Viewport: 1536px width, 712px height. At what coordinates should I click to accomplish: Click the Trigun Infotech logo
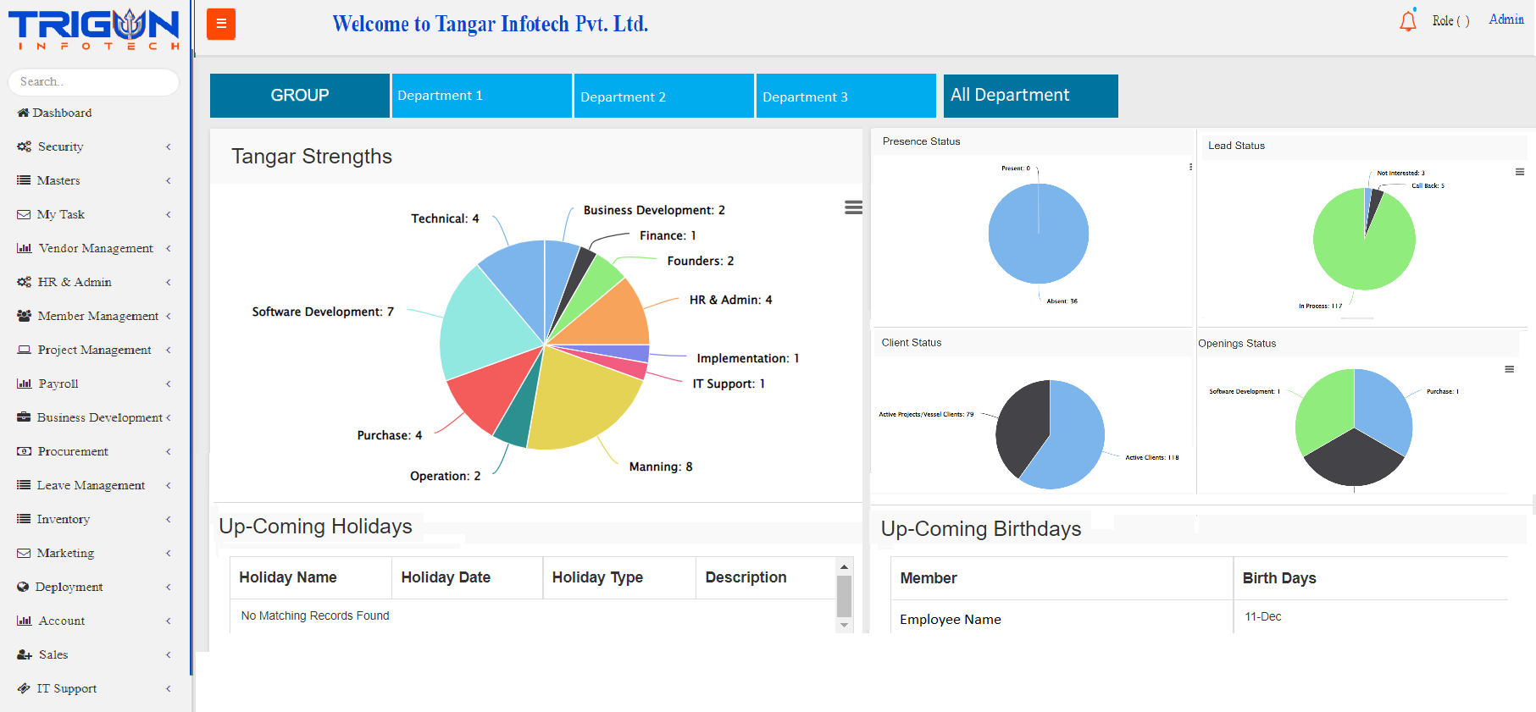pyautogui.click(x=94, y=30)
